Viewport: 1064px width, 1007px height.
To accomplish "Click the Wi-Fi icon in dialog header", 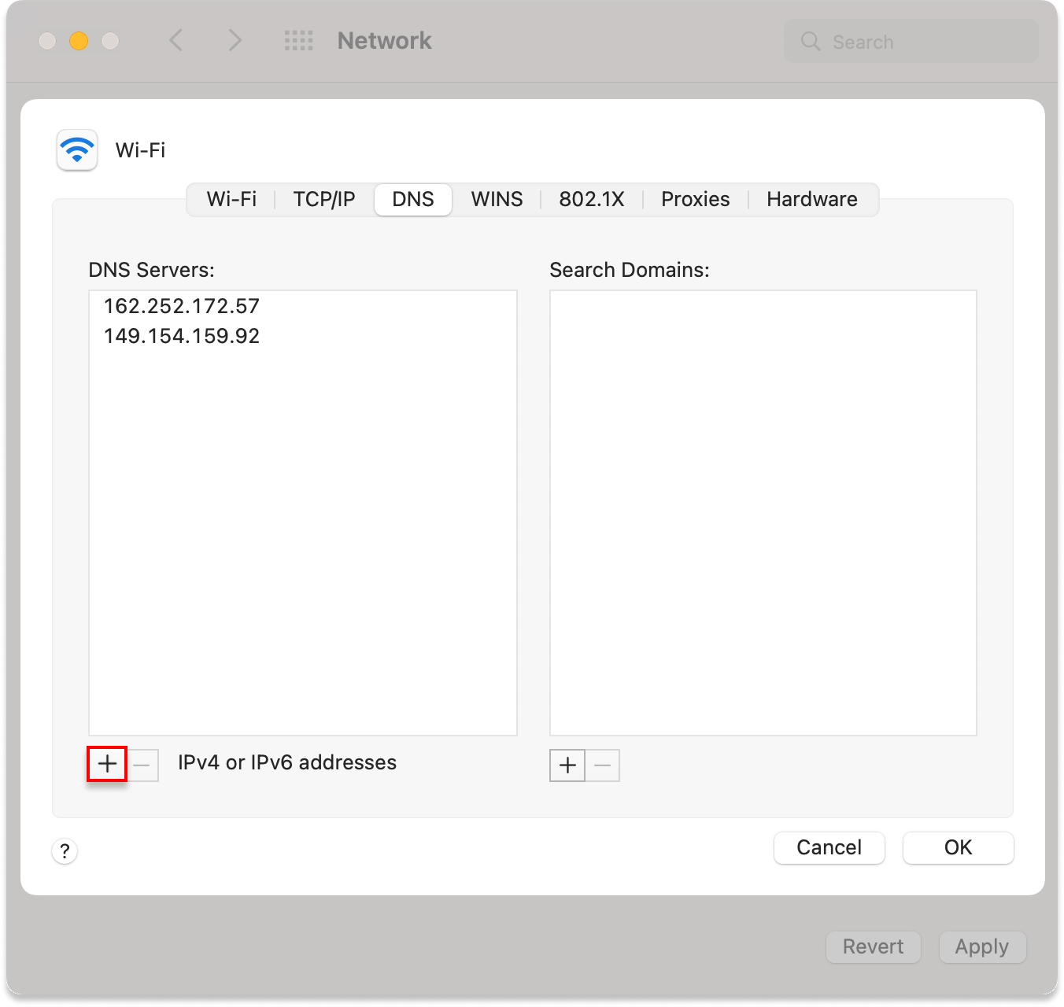I will coord(77,149).
